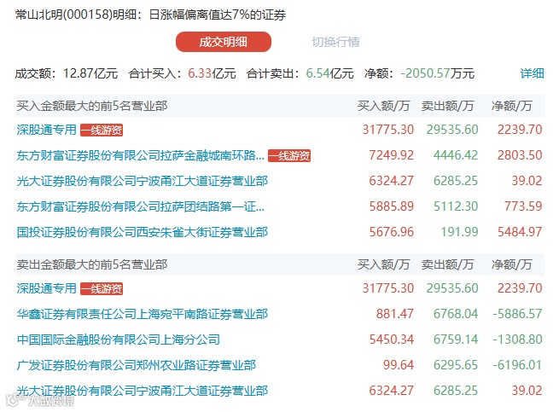This screenshot has width=559, height=412.
Task: Click 一线游资 tag beside 东方财富拉萨金融城南环路
Action: 289,156
